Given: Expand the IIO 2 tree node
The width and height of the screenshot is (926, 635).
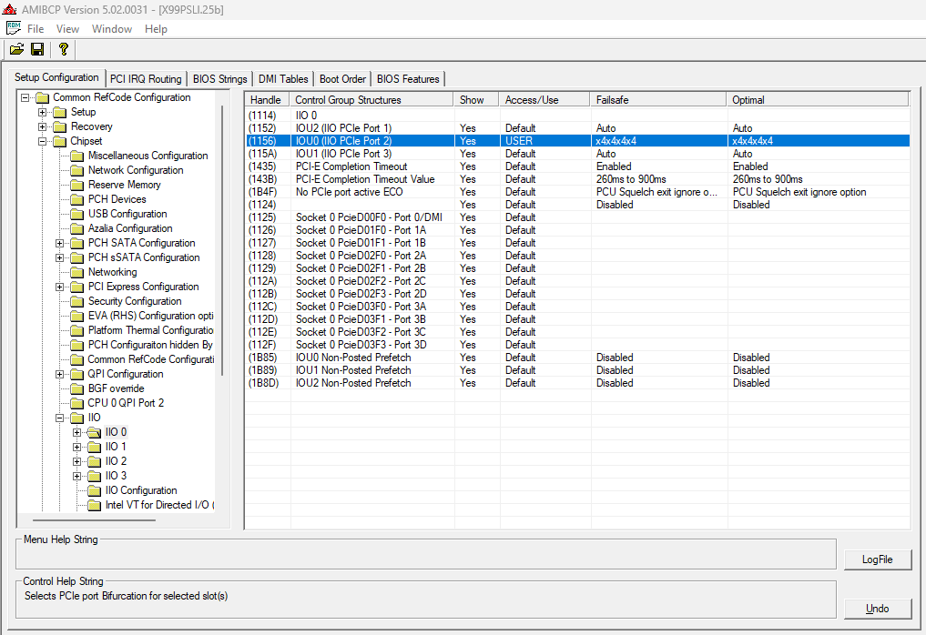Looking at the screenshot, I should pyautogui.click(x=76, y=461).
